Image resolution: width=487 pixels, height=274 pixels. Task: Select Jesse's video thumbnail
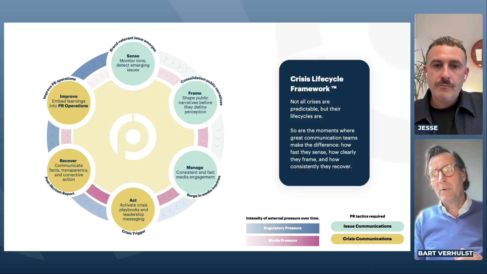[x=448, y=74]
